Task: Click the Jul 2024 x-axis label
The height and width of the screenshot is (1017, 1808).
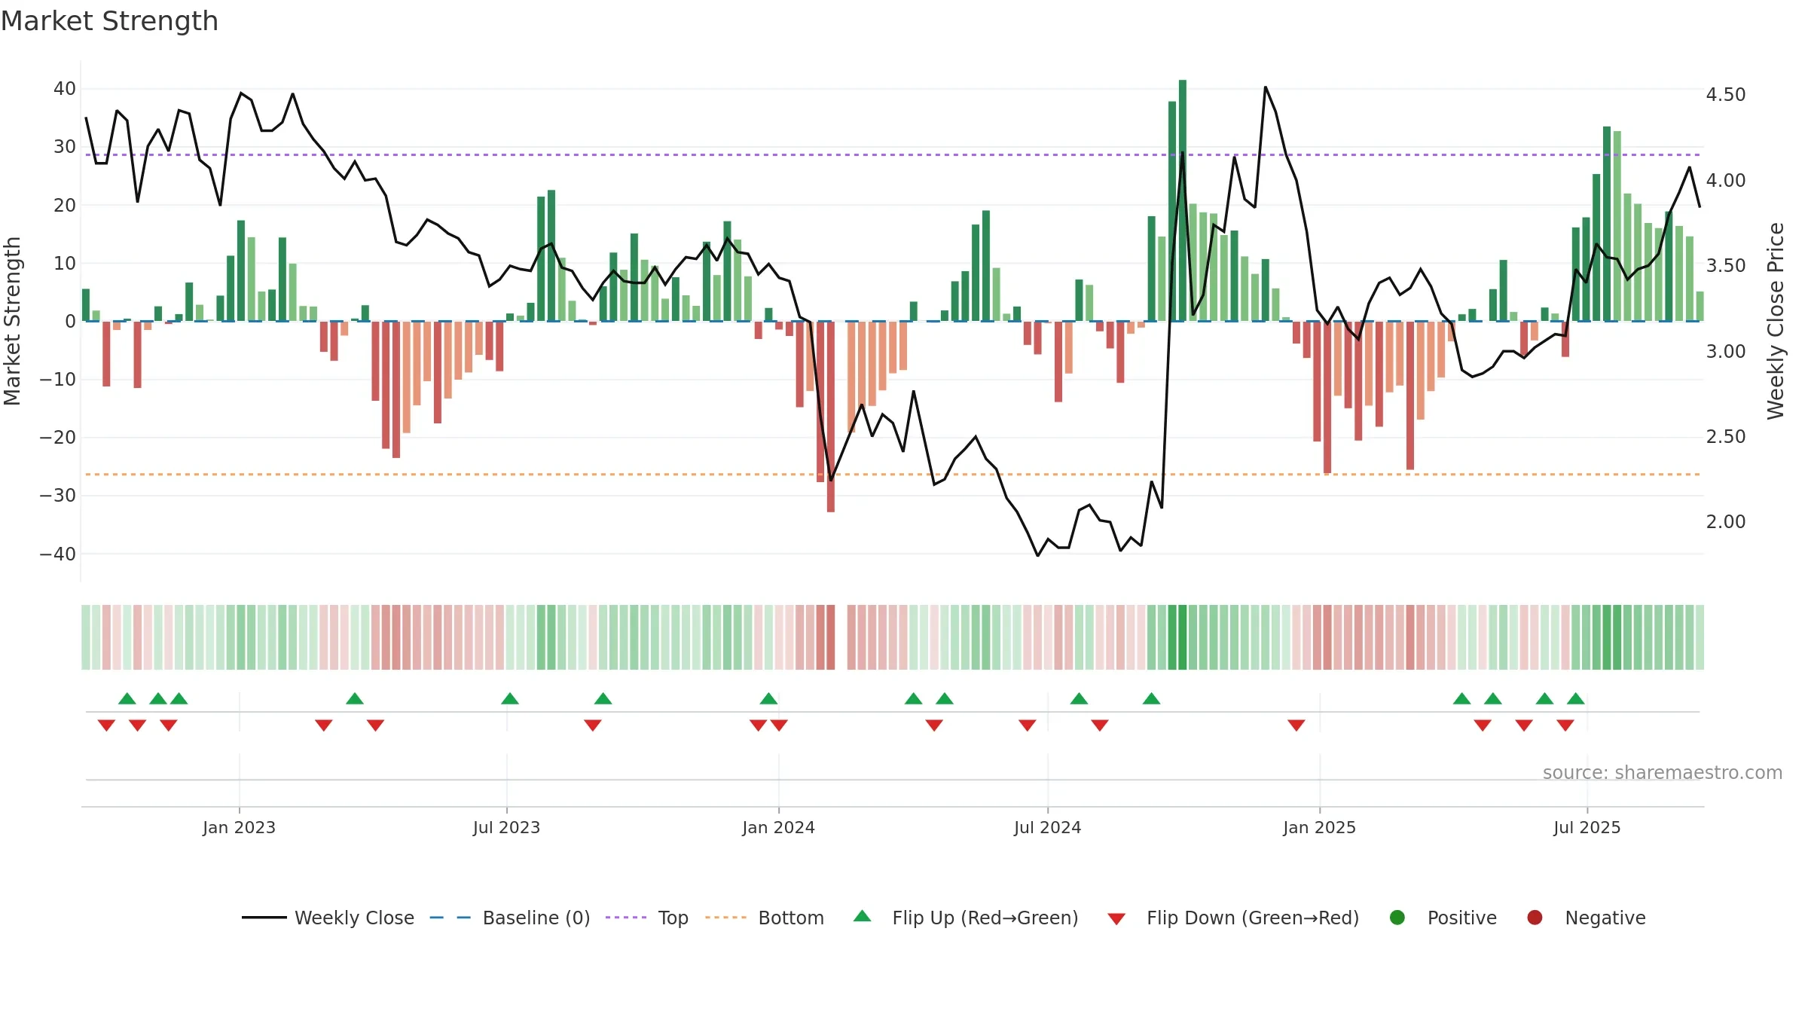Action: coord(1047,827)
